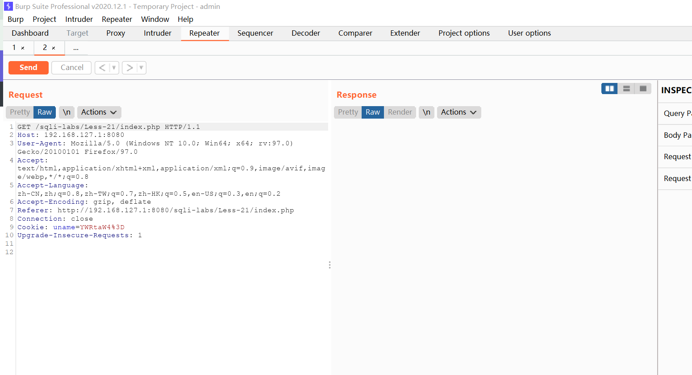This screenshot has width=692, height=375.
Task: Expand the Body Parameters section in Inspector
Action: tap(675, 135)
